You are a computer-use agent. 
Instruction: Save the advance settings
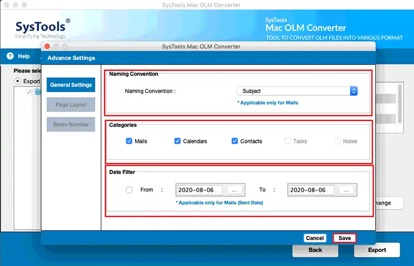[x=345, y=238]
